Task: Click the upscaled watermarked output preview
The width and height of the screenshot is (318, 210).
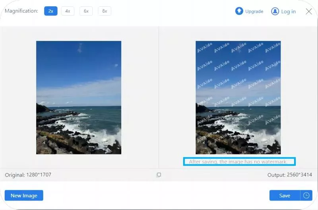Action: coord(238,97)
